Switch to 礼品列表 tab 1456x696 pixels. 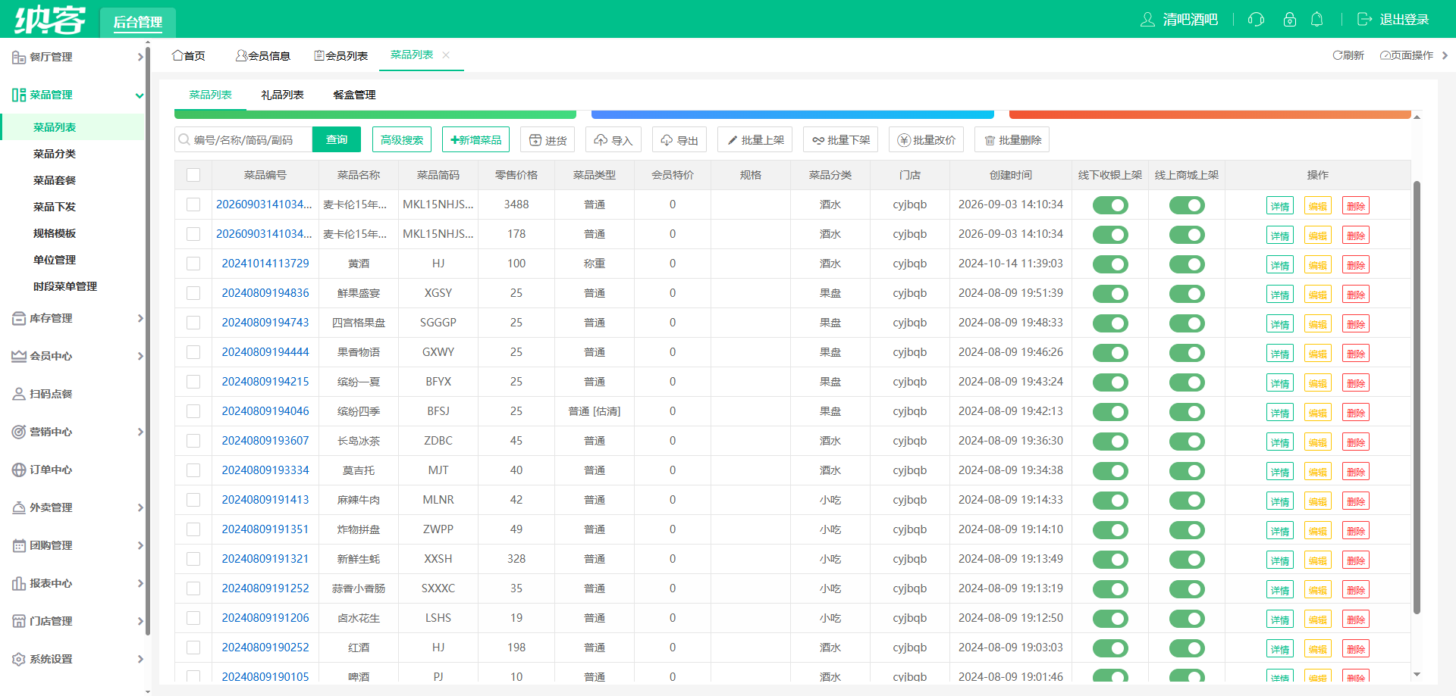pyautogui.click(x=282, y=95)
